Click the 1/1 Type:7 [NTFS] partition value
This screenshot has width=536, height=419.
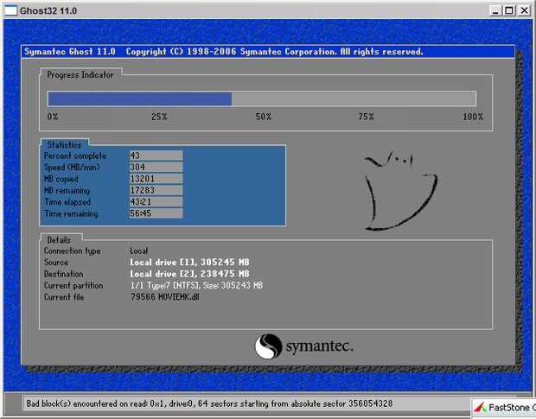coord(196,285)
